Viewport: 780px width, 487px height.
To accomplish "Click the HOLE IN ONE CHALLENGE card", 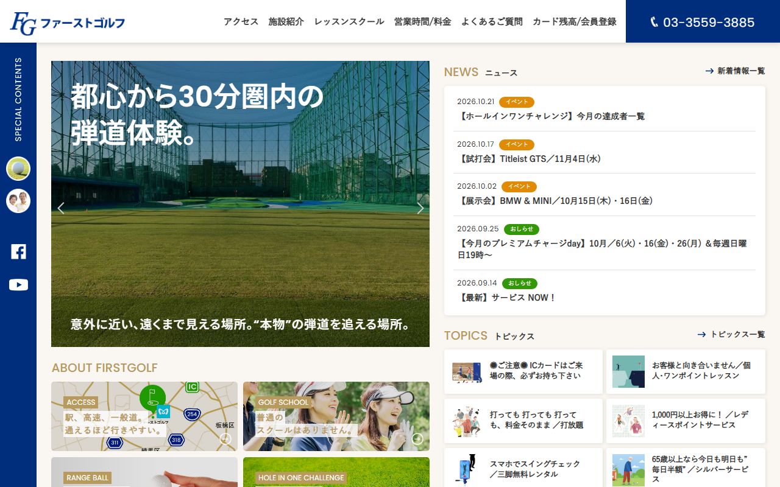I will pyautogui.click(x=336, y=472).
